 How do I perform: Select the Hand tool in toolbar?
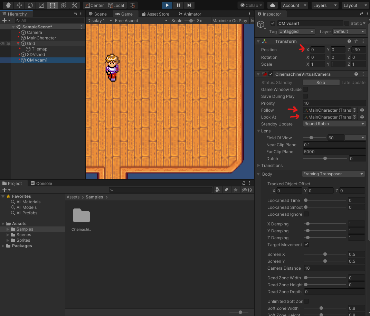pos(8,5)
